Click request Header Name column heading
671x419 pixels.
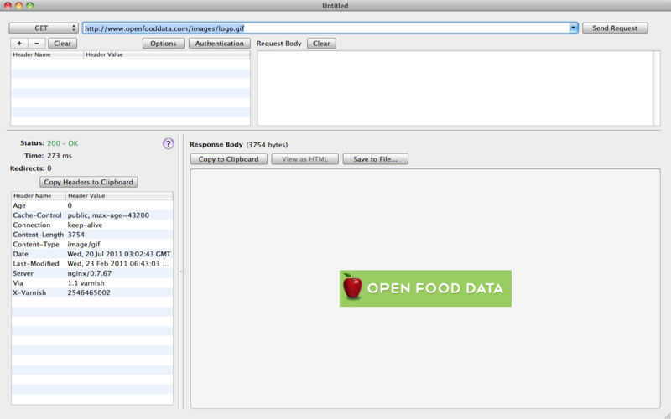point(47,54)
